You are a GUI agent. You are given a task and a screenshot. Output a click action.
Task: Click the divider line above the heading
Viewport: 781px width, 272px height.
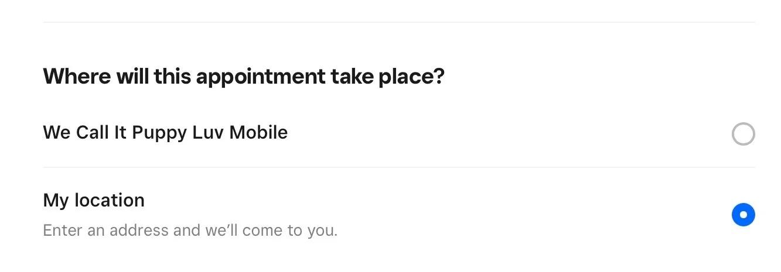[x=398, y=22]
